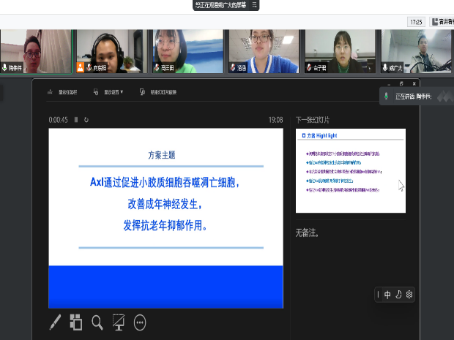
Task: Pause the presentation timer
Action: pyautogui.click(x=76, y=120)
